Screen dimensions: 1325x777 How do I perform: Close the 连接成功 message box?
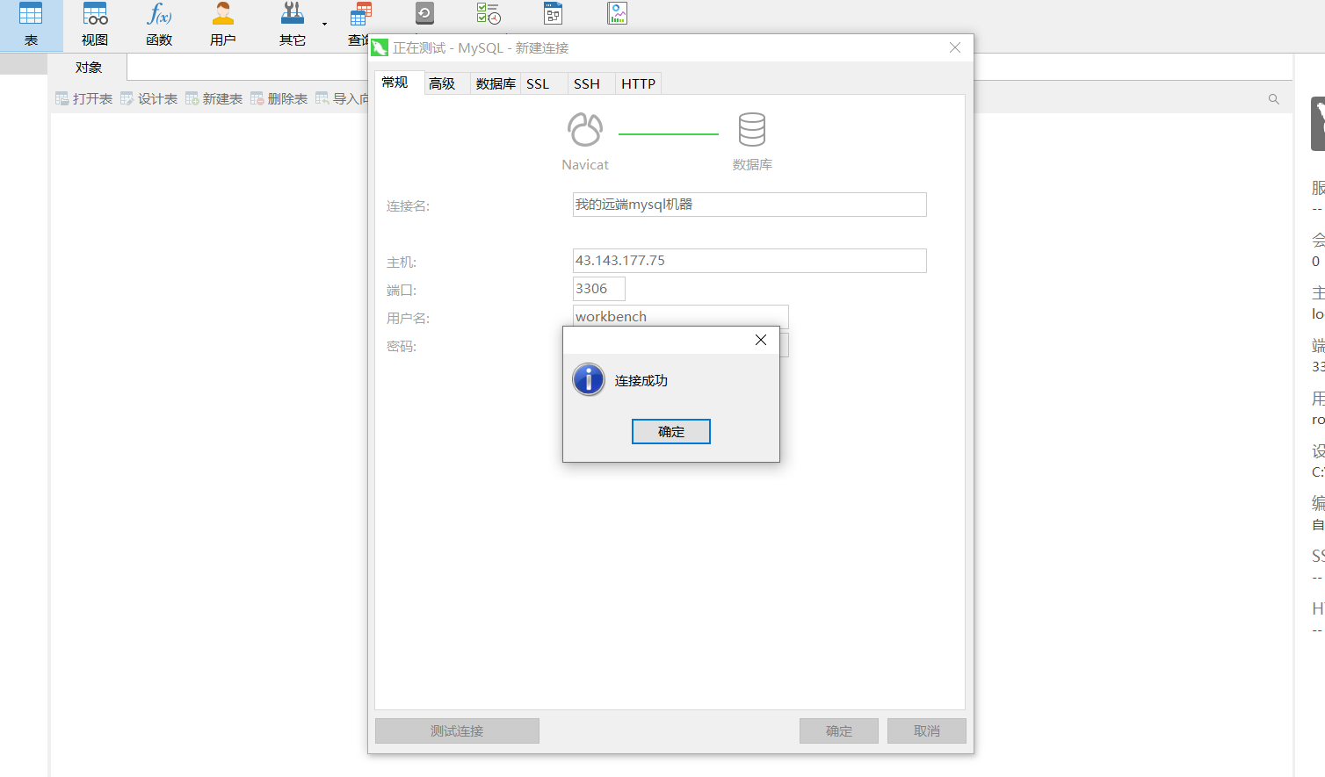761,340
